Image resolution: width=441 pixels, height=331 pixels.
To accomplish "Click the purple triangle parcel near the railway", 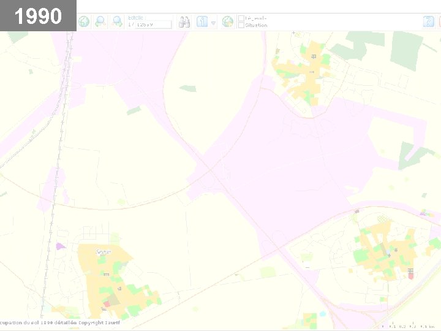I will tap(61, 246).
